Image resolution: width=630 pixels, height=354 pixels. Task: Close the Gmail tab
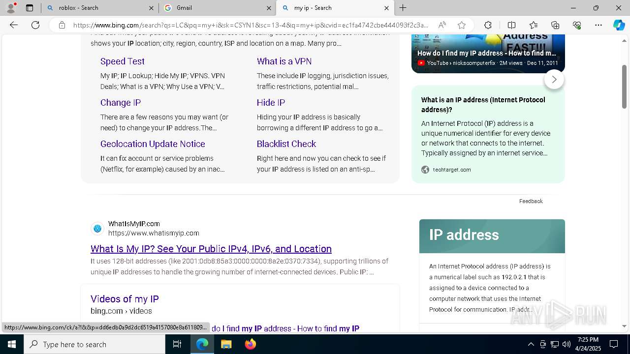pos(269,8)
